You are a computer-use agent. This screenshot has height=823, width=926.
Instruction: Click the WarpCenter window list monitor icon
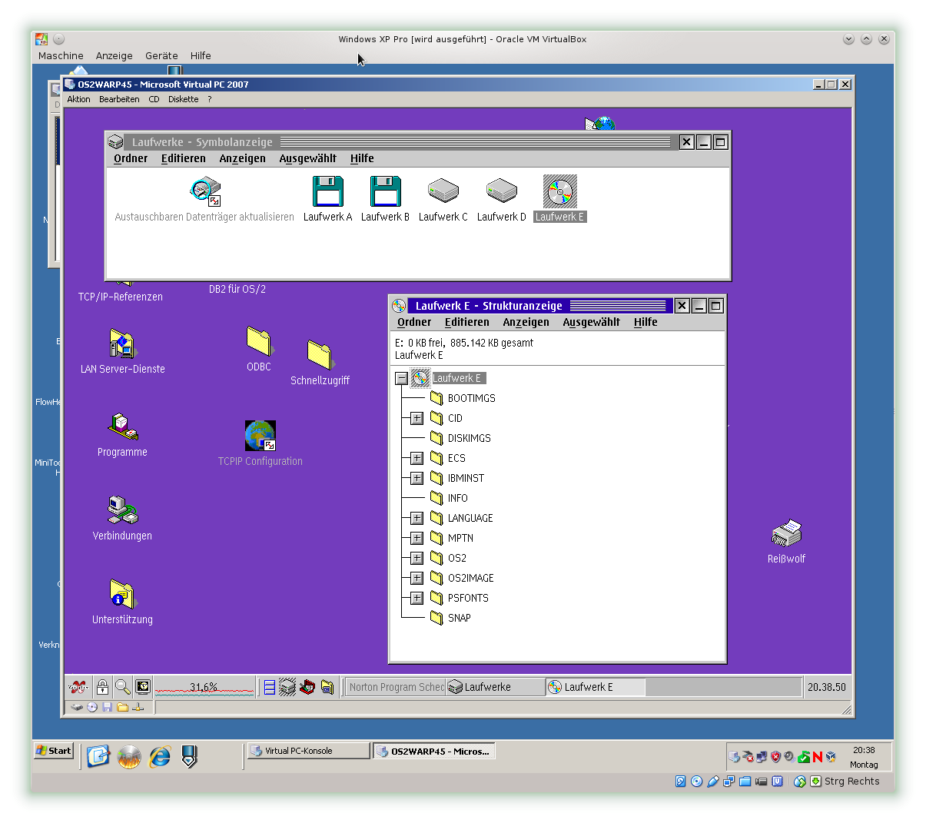click(143, 687)
